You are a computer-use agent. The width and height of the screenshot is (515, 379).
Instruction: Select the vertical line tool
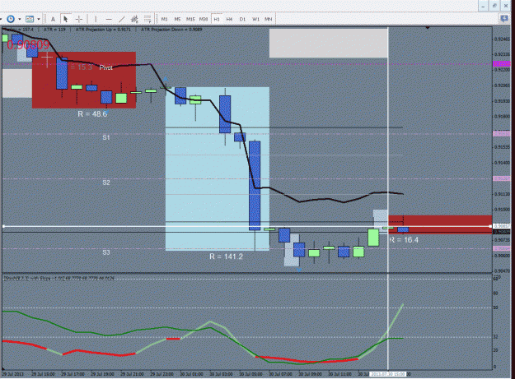(x=96, y=20)
